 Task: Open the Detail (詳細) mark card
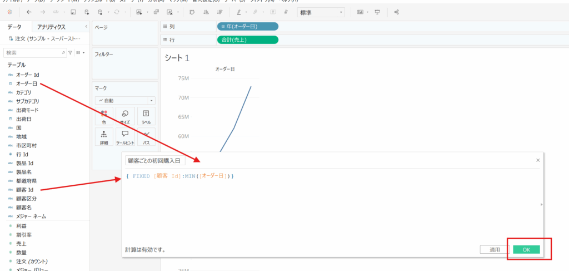[x=104, y=137]
